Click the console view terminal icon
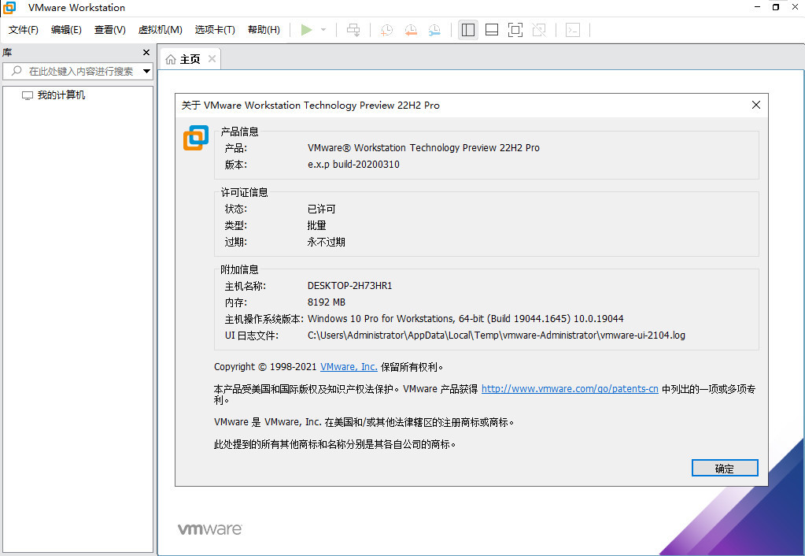Image resolution: width=805 pixels, height=556 pixels. (573, 30)
